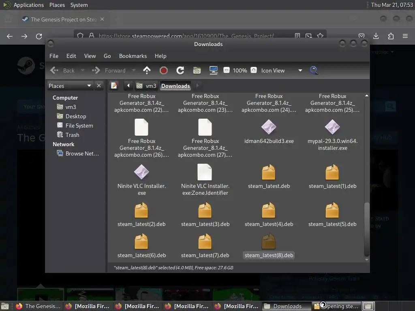Open the Firefox downloads panel
The image size is (415, 311).
click(x=376, y=36)
